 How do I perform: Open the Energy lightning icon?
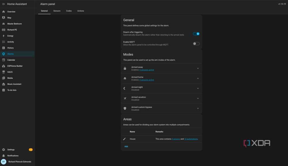3,36
